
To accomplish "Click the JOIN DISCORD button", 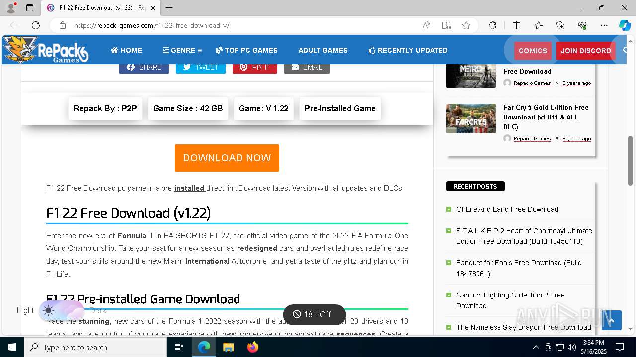I will 586,51.
